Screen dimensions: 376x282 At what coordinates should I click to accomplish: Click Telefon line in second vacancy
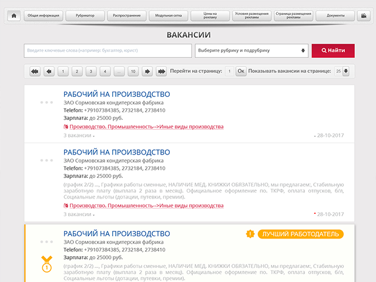pos(115,169)
